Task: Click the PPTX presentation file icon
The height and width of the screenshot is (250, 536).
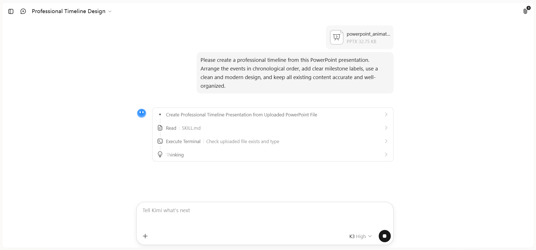Action: click(x=337, y=37)
